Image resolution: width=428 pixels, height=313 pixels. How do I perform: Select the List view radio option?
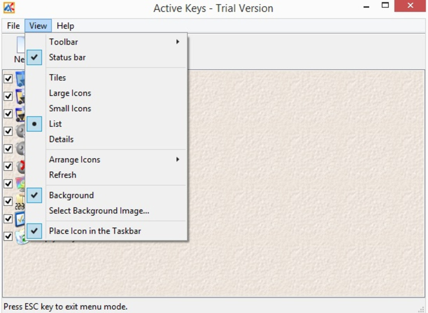106,124
